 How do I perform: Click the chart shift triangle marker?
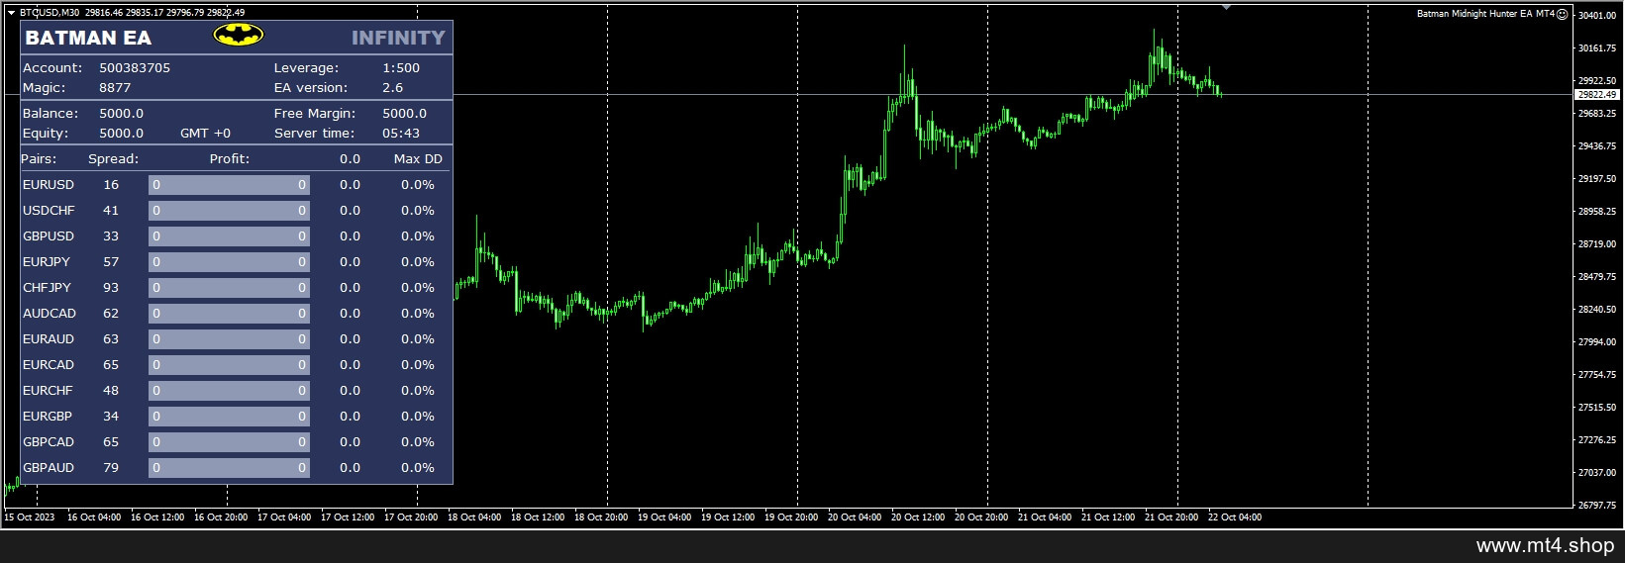[1226, 7]
